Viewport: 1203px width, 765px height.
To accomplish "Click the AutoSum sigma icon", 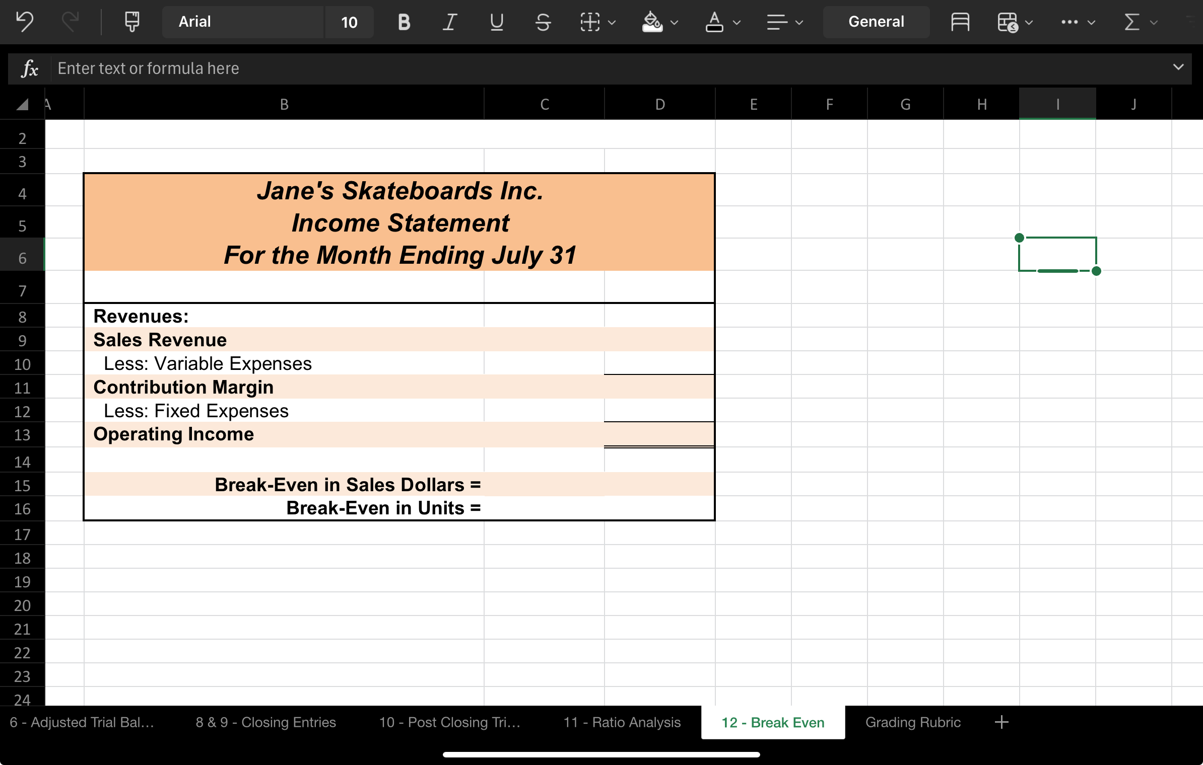I will pyautogui.click(x=1131, y=22).
